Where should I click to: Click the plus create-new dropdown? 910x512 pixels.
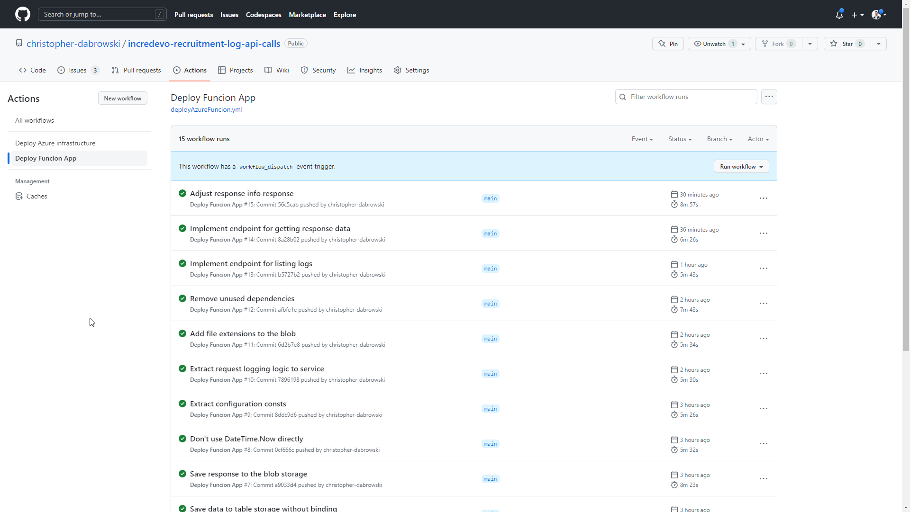click(x=857, y=15)
